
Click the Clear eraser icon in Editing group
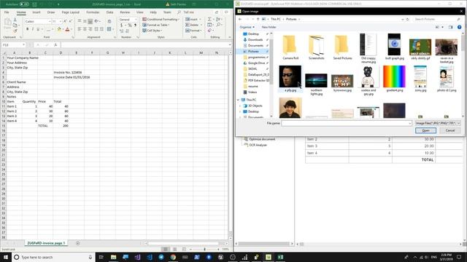coord(209,31)
